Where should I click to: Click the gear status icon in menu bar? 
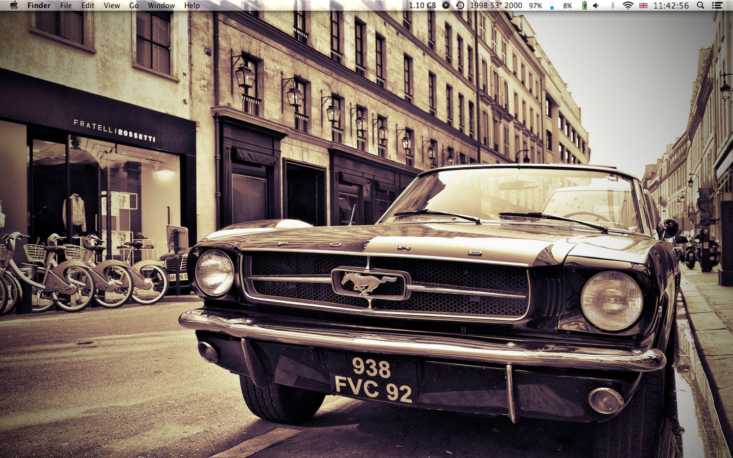(x=446, y=5)
